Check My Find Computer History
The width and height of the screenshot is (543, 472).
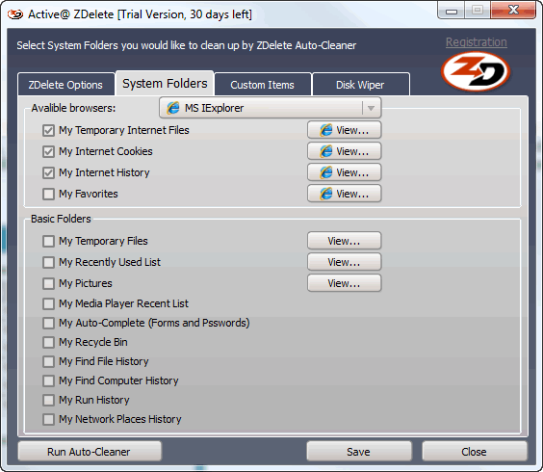coord(48,380)
